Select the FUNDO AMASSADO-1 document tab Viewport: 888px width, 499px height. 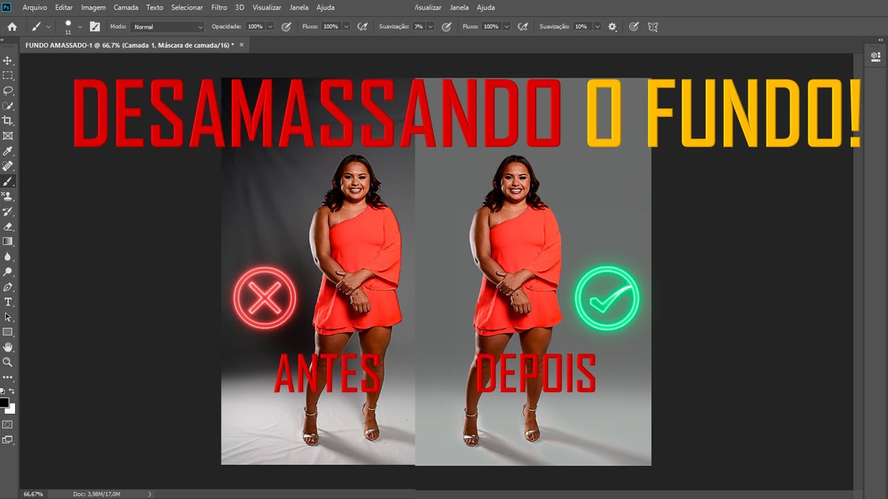click(129, 44)
